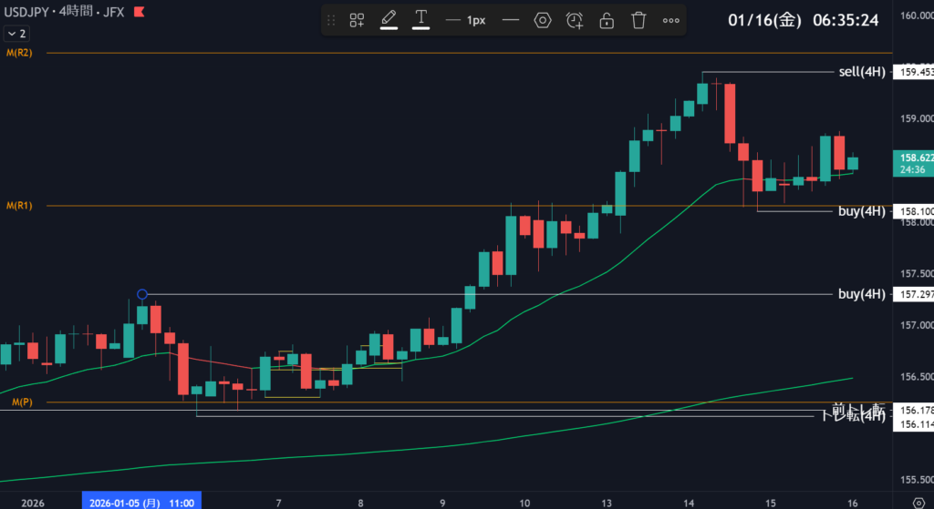The image size is (934, 509).
Task: Open chart settings gear at bottom-right corner
Action: tap(918, 502)
